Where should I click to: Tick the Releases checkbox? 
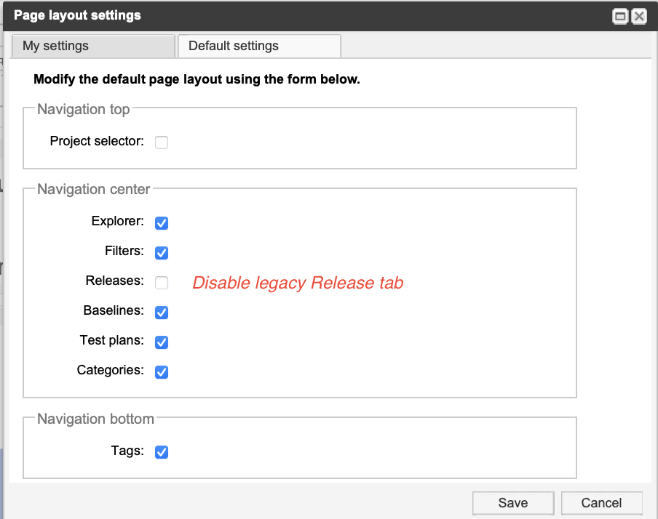coord(162,283)
